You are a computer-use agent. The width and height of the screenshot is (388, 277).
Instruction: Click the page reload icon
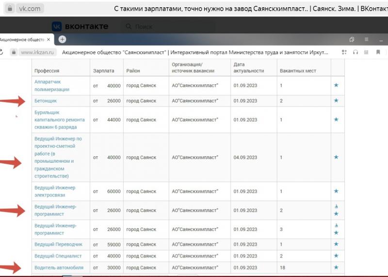pyautogui.click(x=1, y=52)
